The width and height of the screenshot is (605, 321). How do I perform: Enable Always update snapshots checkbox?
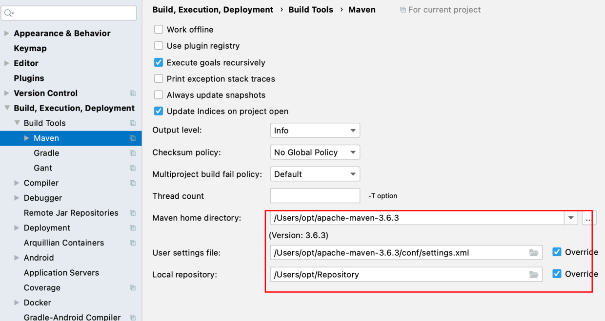point(159,95)
